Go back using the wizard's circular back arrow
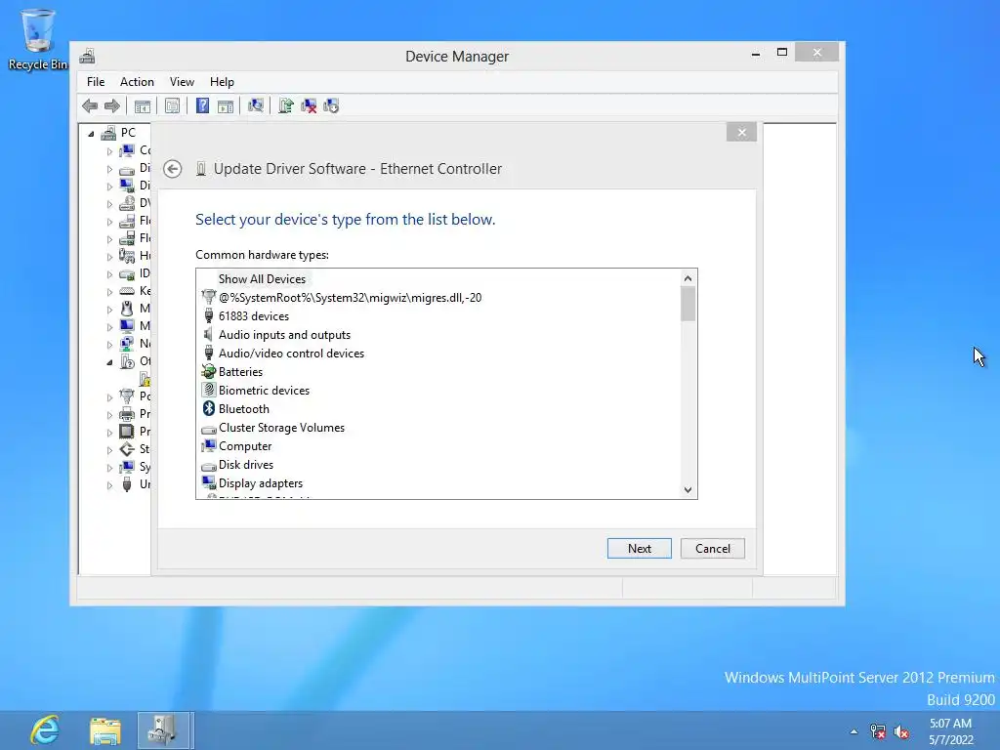 click(172, 169)
